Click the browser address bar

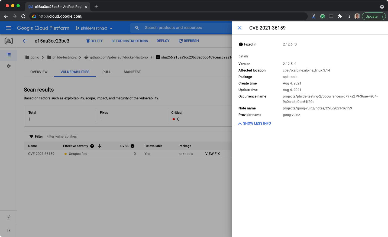pos(168,16)
